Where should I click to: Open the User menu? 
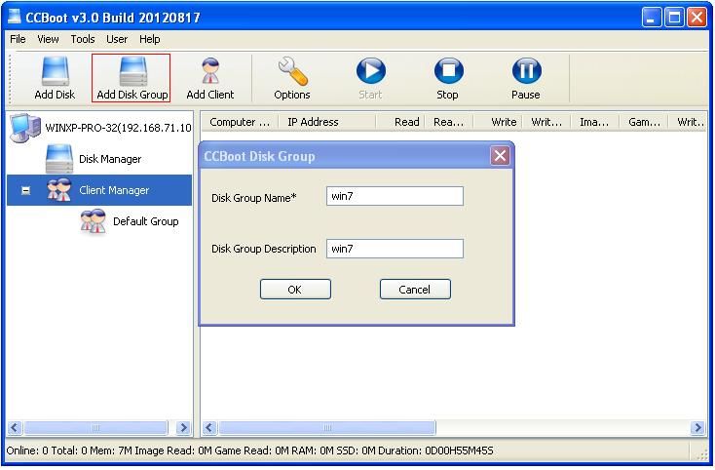(x=117, y=39)
